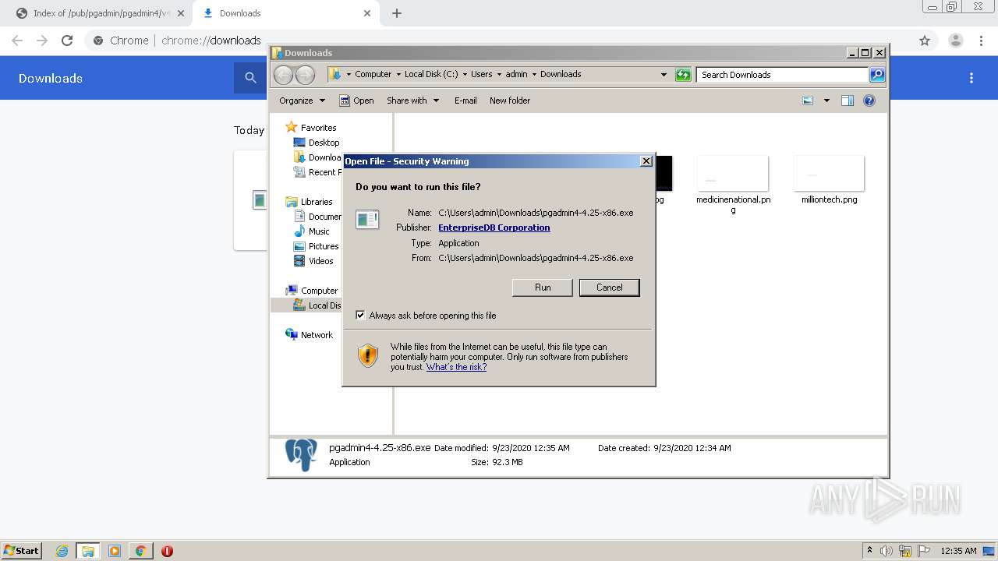Open the volume speaker tray icon
This screenshot has height=561, width=998.
(x=887, y=551)
